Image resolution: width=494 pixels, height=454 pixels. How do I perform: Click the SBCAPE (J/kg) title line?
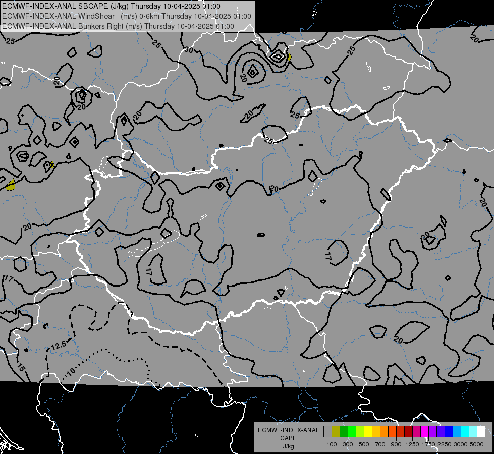111,6
